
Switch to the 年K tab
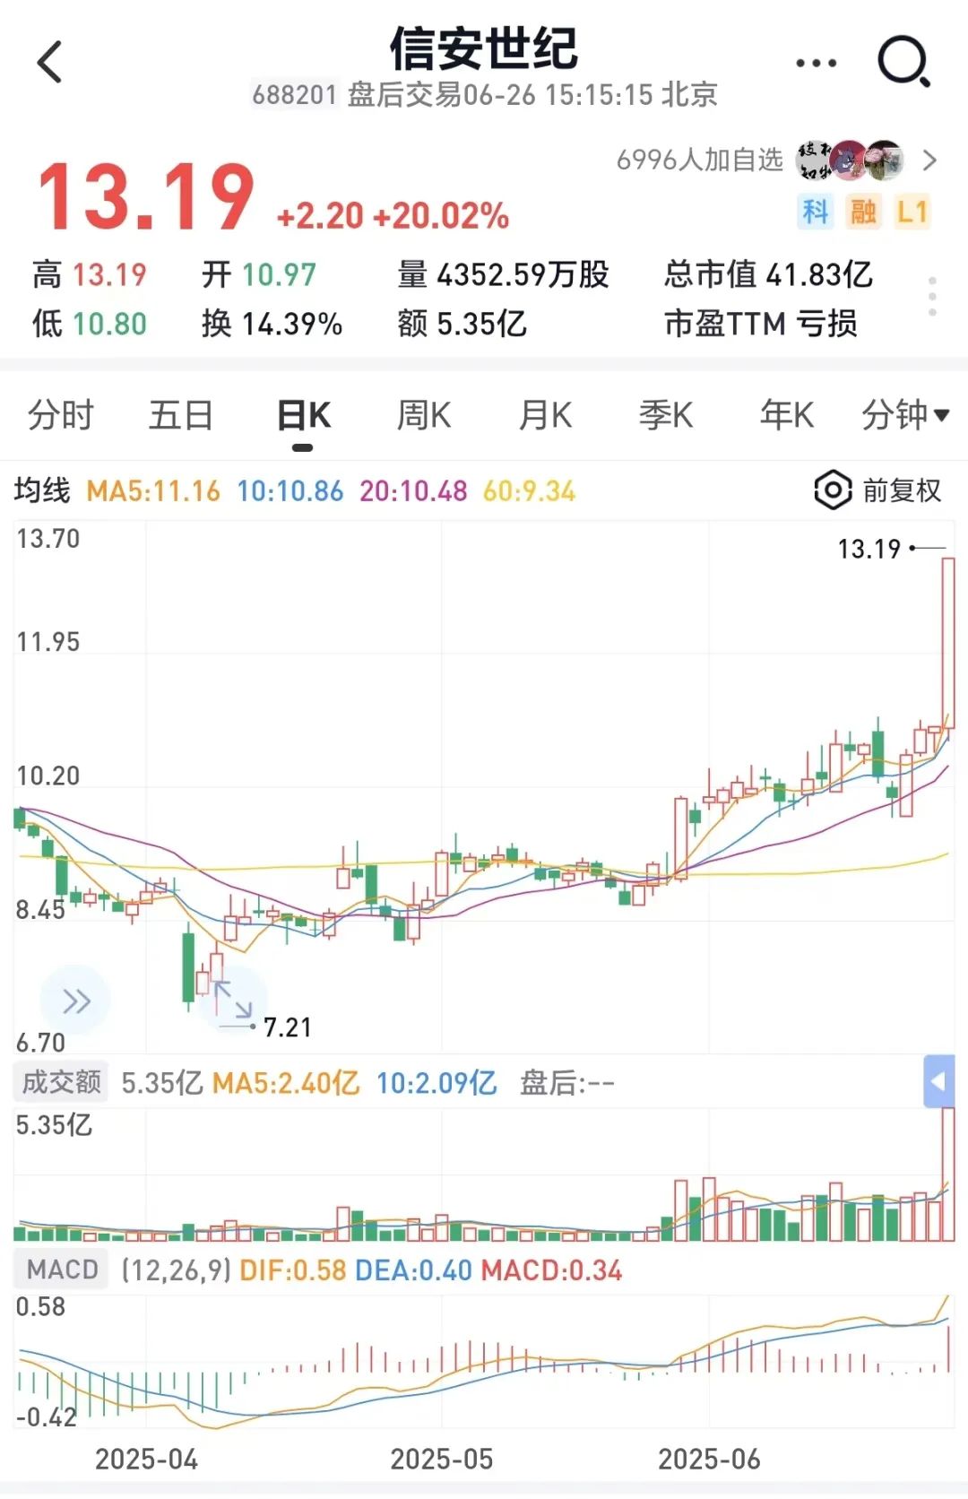(787, 414)
